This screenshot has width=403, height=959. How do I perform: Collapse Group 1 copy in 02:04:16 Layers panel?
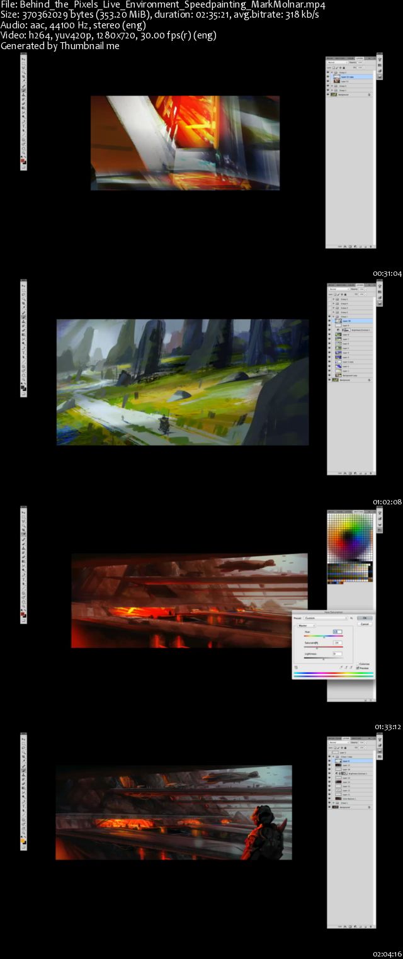(x=333, y=757)
